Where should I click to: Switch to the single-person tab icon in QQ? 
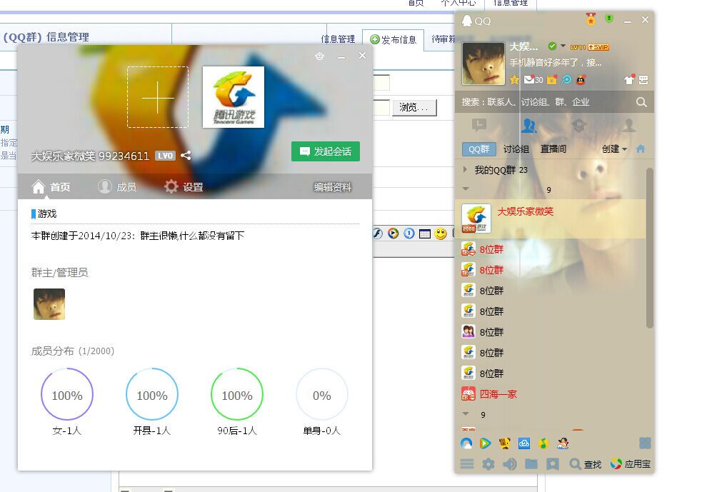[x=628, y=125]
